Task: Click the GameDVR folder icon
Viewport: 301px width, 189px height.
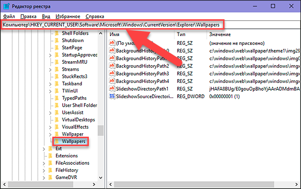Action: coord(50,177)
